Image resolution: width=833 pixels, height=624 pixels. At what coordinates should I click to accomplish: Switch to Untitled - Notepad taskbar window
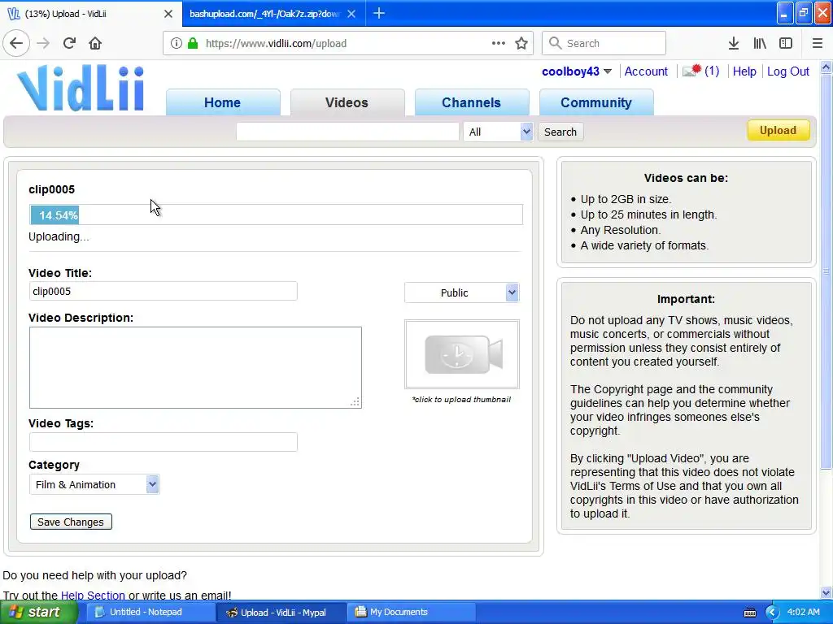(150, 612)
